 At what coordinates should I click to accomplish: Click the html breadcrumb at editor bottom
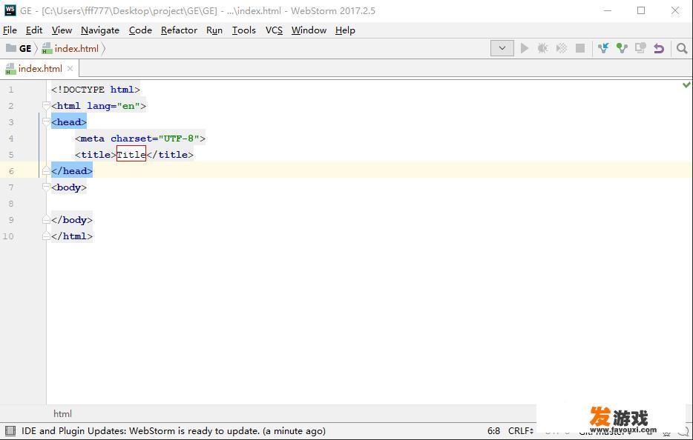tap(62, 413)
